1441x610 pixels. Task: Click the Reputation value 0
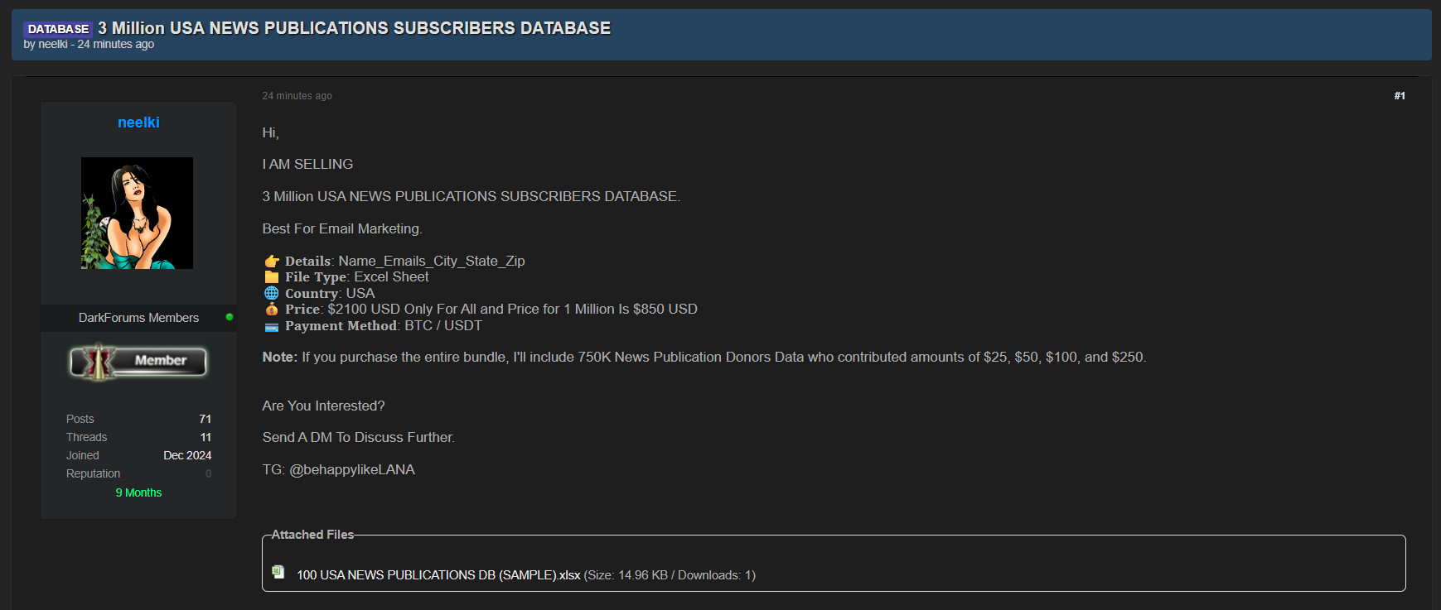(x=208, y=473)
